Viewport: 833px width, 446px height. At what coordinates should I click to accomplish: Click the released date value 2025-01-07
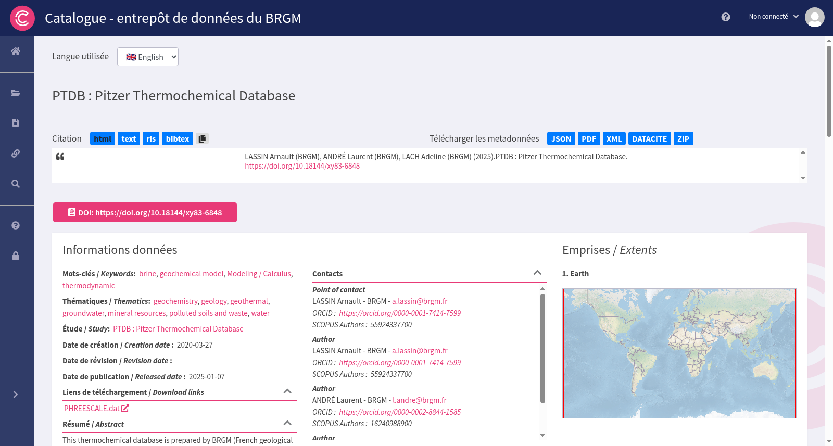(x=207, y=377)
